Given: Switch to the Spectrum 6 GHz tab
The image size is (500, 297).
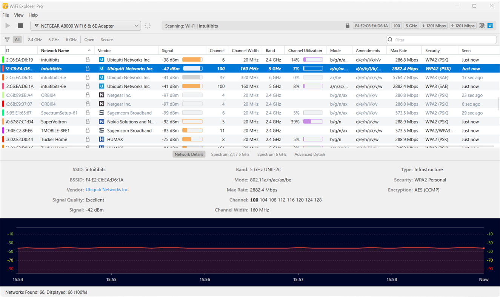Looking at the screenshot, I should click(272, 154).
